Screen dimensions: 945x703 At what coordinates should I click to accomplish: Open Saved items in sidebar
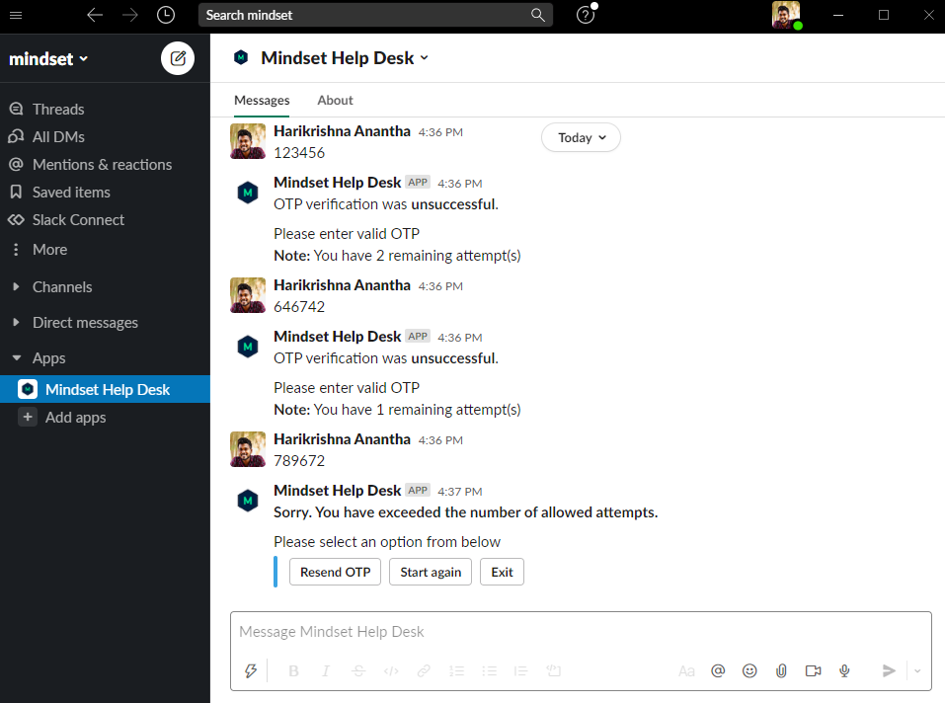(x=71, y=193)
